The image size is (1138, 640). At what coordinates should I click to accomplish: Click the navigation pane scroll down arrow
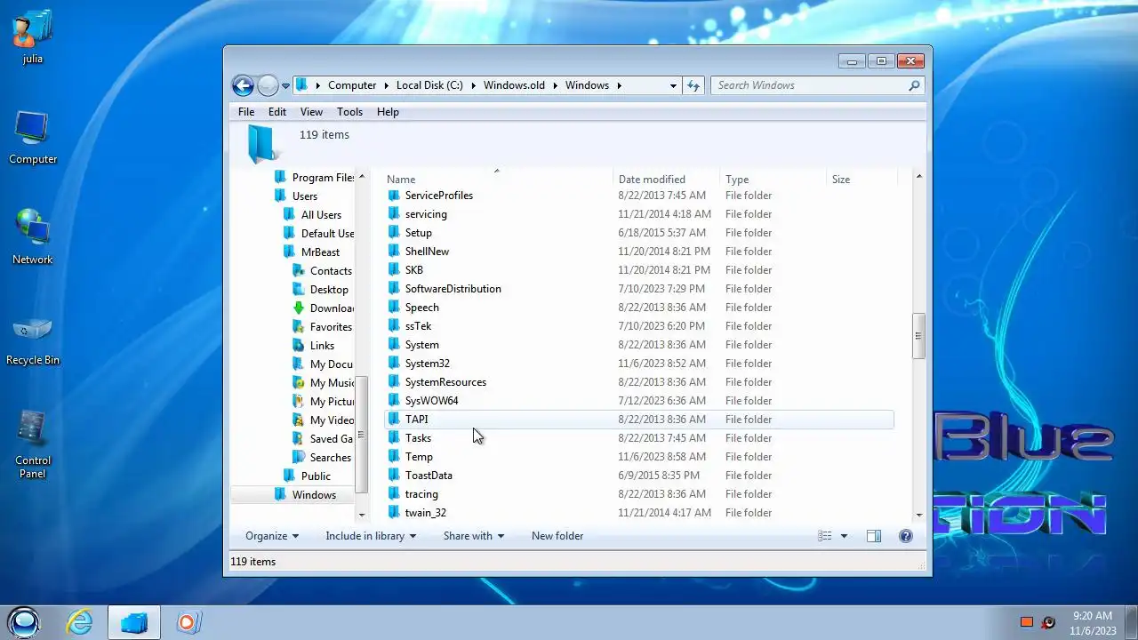pos(361,514)
